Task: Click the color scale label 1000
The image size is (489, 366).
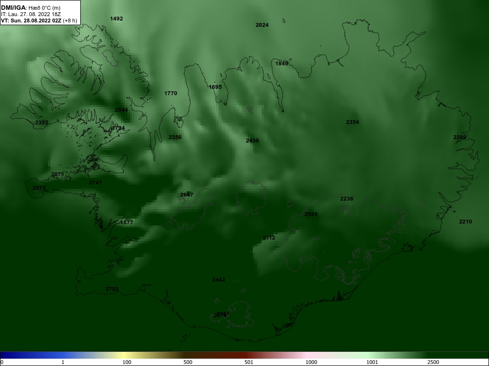Action: pos(311,362)
